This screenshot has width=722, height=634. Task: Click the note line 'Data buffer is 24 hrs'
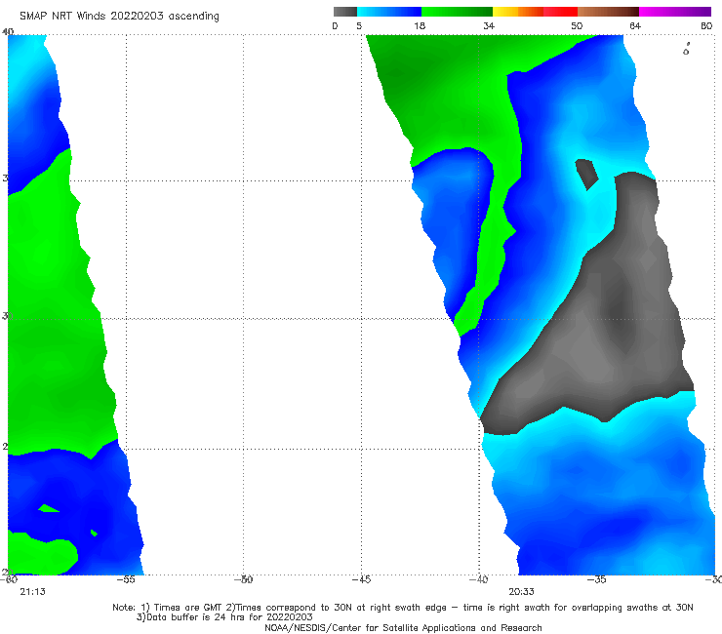[x=224, y=617]
